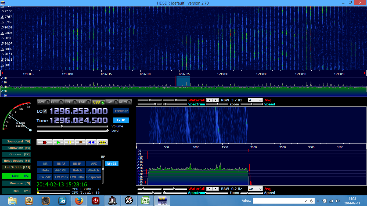367x206 pixels.
Task: Open Excel from the taskbar
Action: pyautogui.click(x=145, y=201)
